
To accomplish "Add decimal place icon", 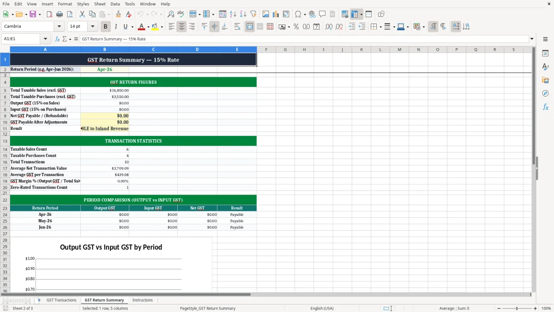I will [x=329, y=27].
